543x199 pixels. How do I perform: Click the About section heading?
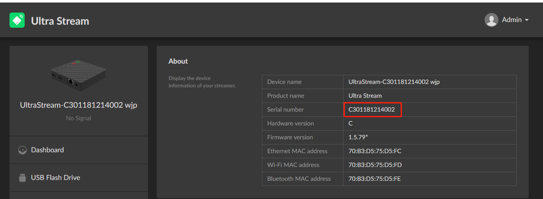click(x=178, y=61)
